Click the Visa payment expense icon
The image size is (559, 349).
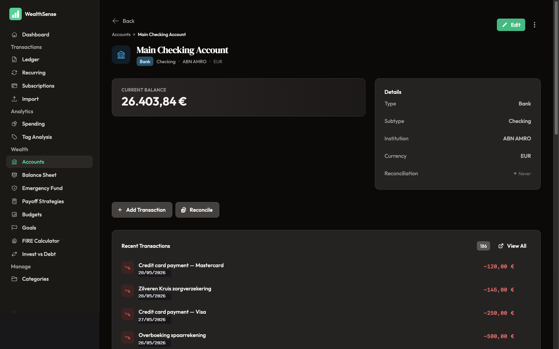coord(128,314)
